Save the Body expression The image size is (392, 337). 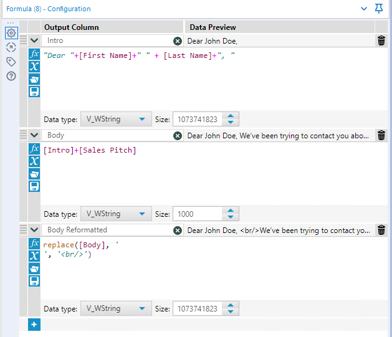(34, 186)
